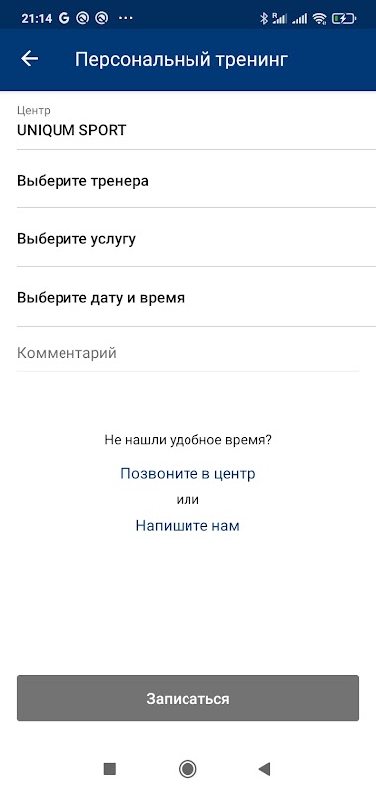Tap the back arrow in header
The image size is (376, 794).
point(30,59)
